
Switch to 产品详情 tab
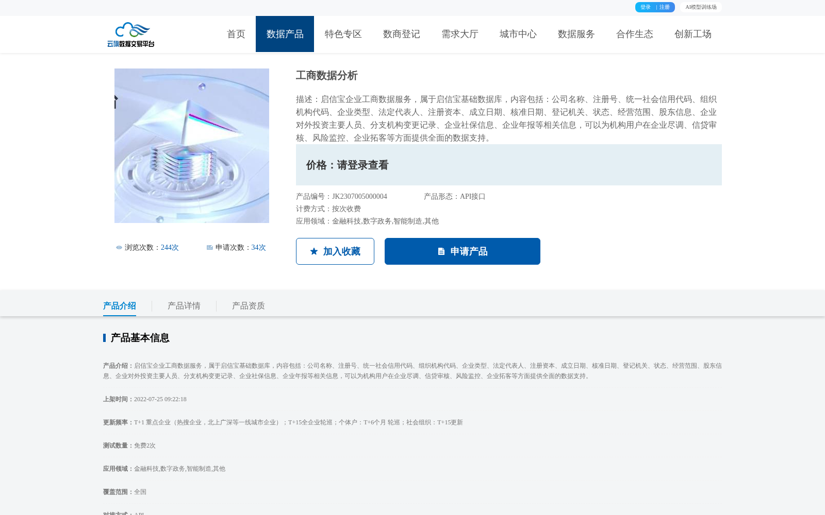click(x=184, y=306)
